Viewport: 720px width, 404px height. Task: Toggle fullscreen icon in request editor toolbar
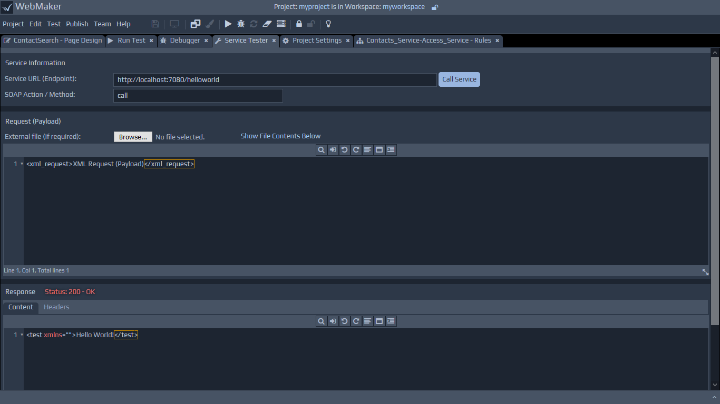(x=379, y=150)
